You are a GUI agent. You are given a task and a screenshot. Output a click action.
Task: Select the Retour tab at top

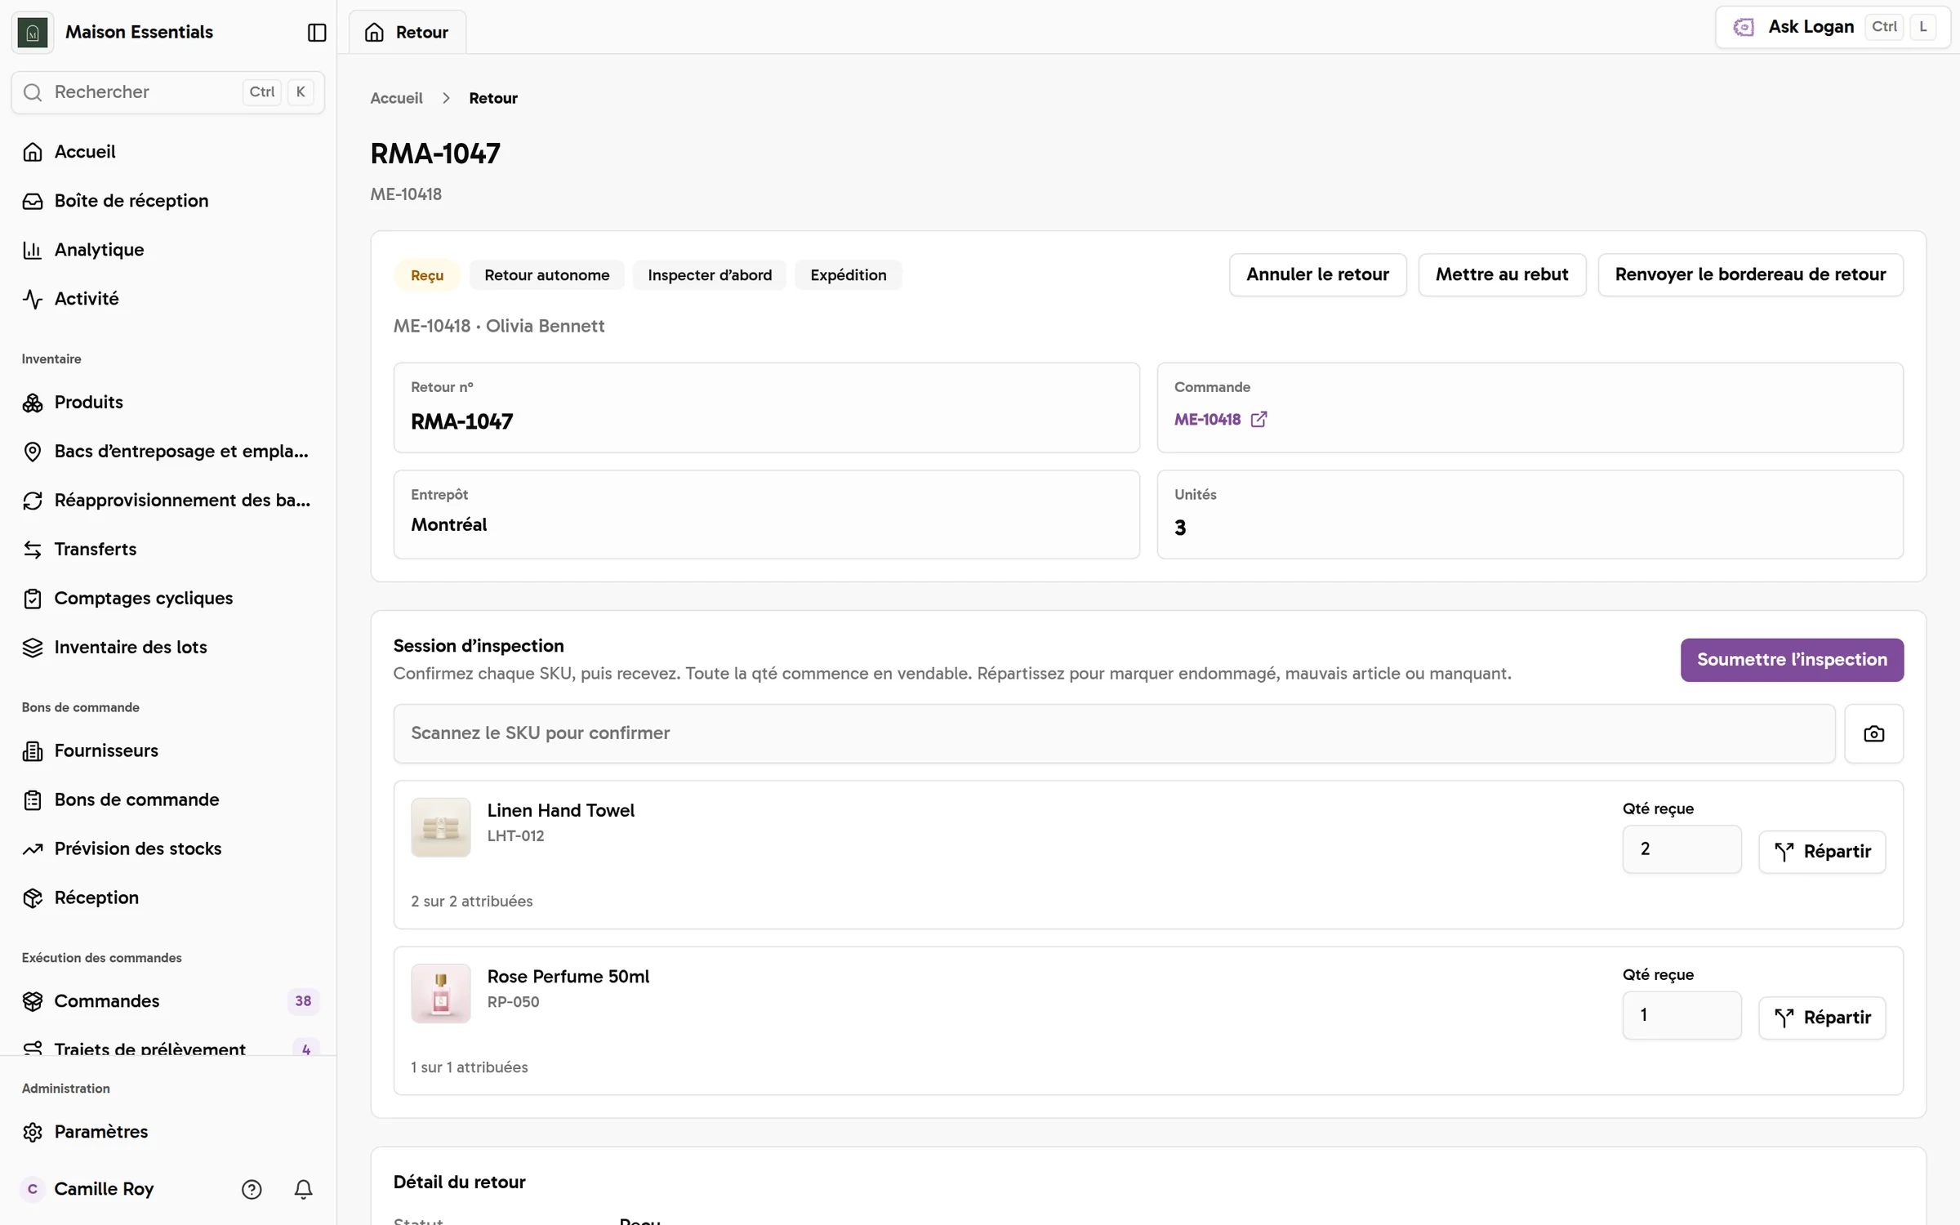click(408, 32)
